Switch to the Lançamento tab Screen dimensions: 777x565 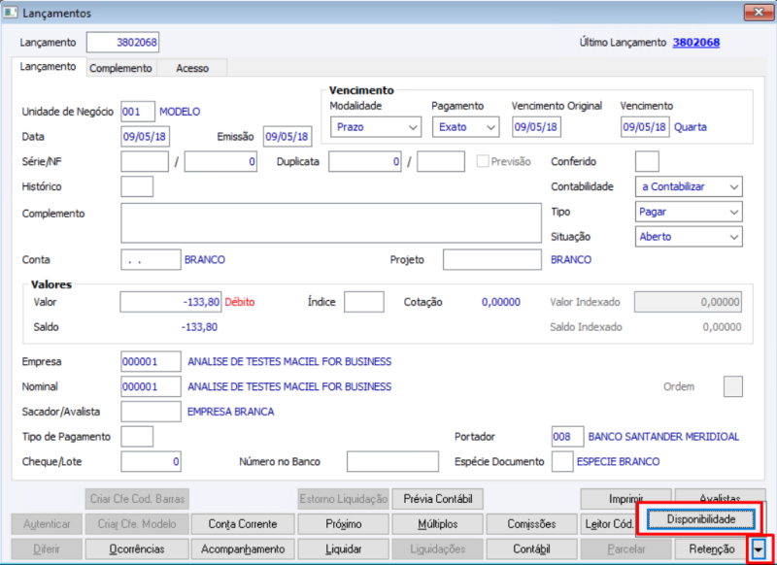click(x=48, y=67)
